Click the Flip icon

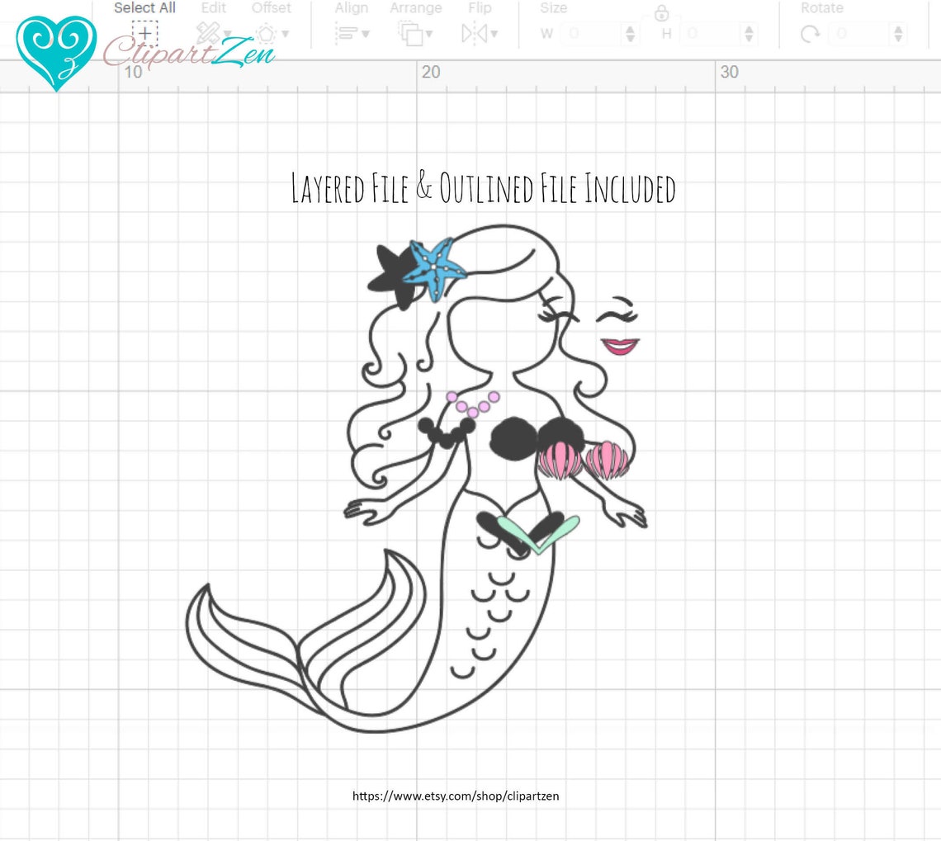click(475, 35)
